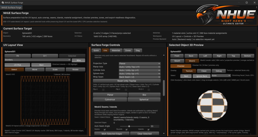Enable the Flip U checkbox
The image size is (258, 137).
tap(103, 90)
